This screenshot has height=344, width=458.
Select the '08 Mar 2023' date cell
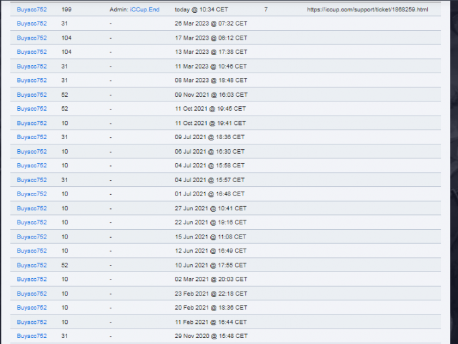(211, 80)
